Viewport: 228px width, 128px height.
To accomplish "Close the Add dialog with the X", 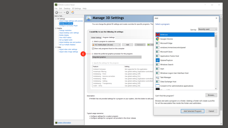I will 216,18.
